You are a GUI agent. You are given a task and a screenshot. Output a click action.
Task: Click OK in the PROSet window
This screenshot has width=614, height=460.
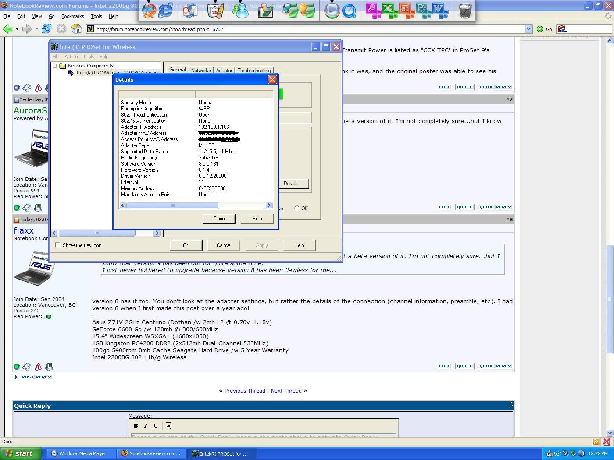click(x=186, y=245)
